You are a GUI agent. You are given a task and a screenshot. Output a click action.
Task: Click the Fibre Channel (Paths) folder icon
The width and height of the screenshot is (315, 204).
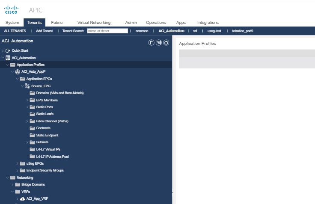coord(32,121)
